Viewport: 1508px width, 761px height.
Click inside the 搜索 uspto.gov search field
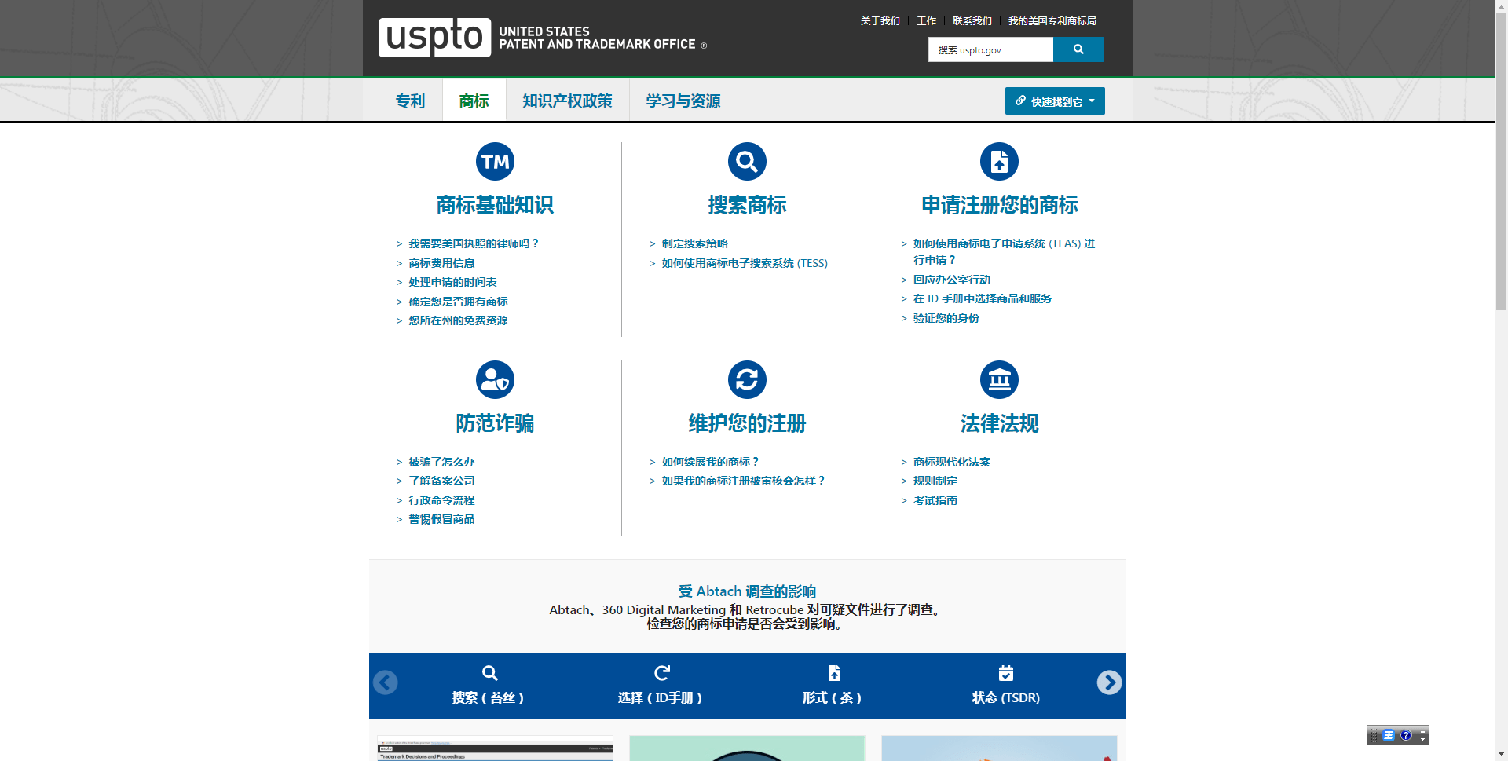pyautogui.click(x=990, y=49)
